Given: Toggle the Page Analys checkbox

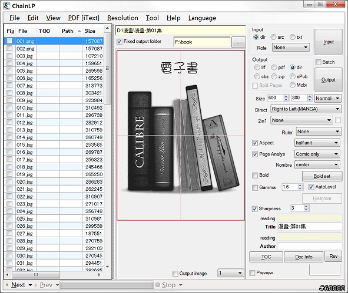Looking at the screenshot, I should tap(255, 154).
